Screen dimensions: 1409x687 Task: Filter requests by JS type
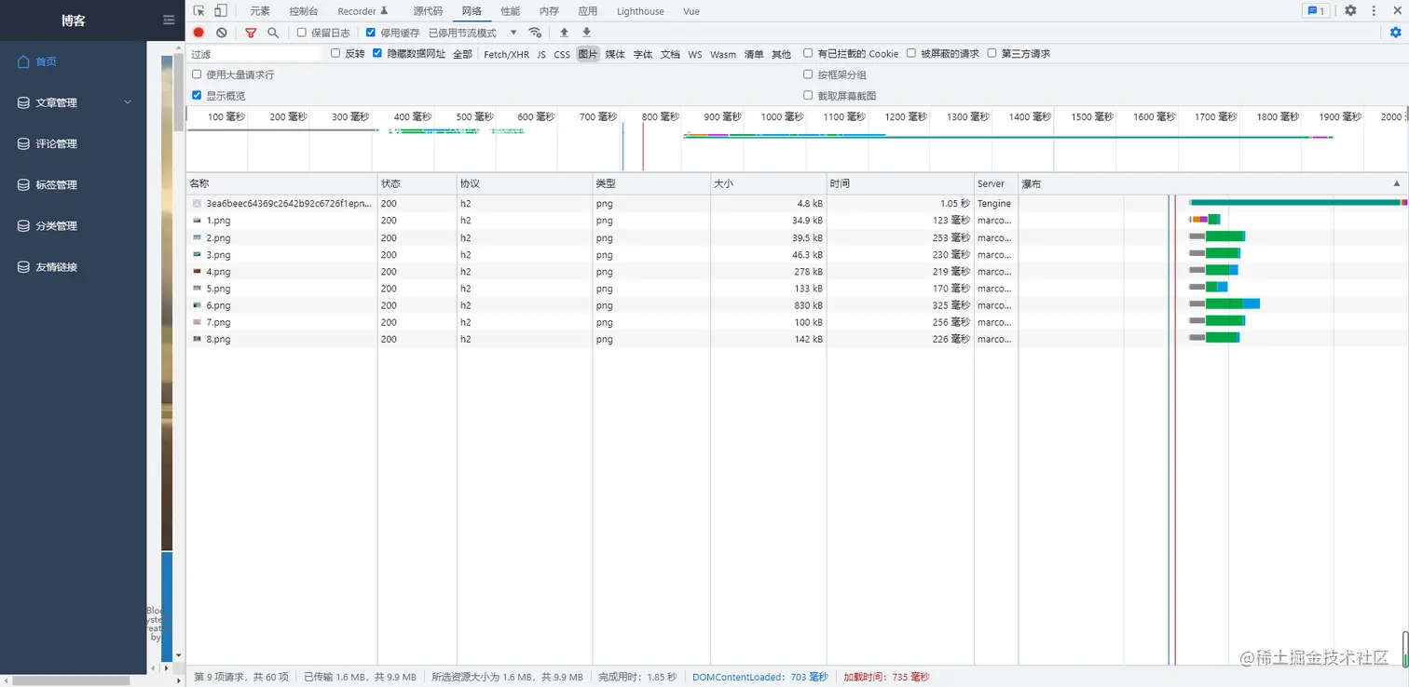point(541,54)
